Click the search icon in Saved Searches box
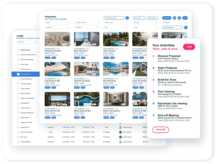 click(x=106, y=18)
